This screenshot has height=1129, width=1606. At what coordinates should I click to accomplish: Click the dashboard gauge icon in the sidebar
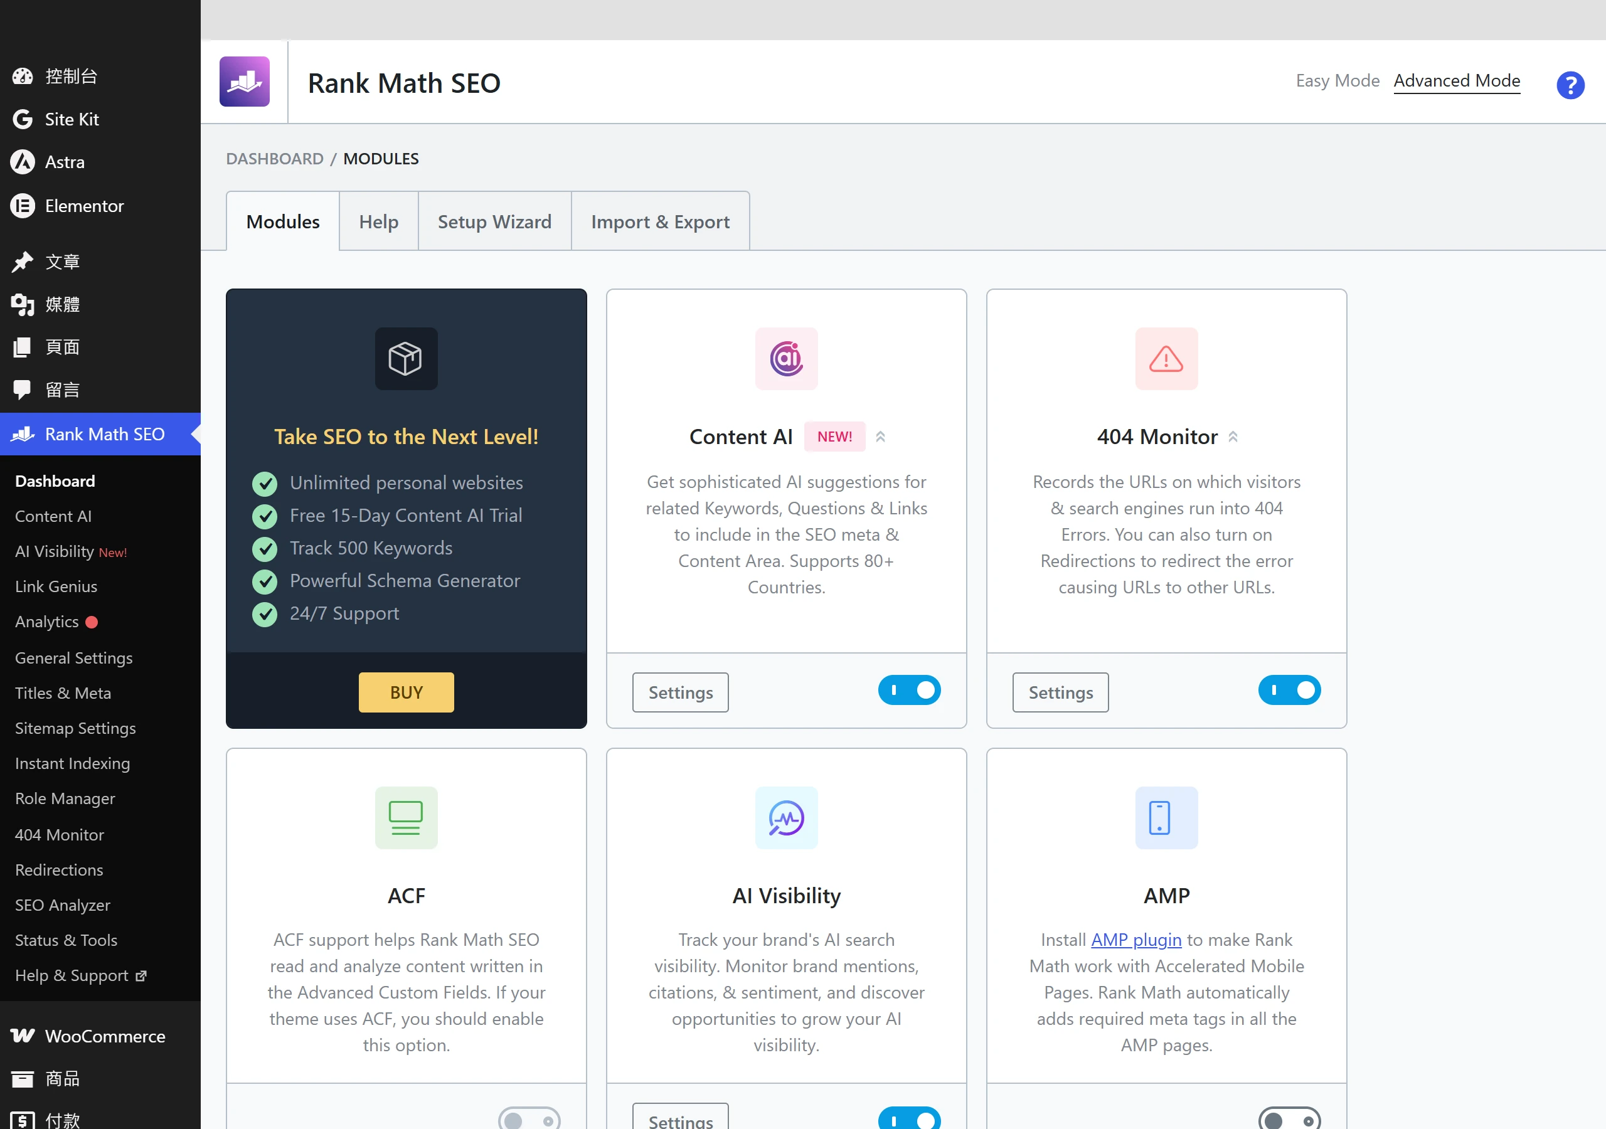point(23,77)
